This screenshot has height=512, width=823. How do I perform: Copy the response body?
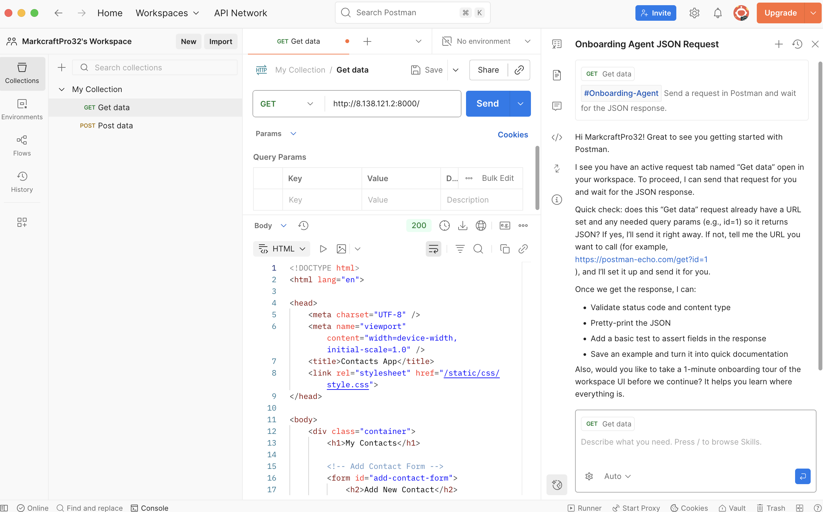pos(505,249)
